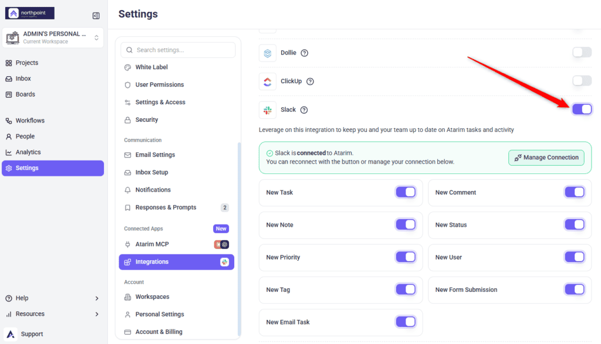Open help tooltip next to Slack

point(304,110)
